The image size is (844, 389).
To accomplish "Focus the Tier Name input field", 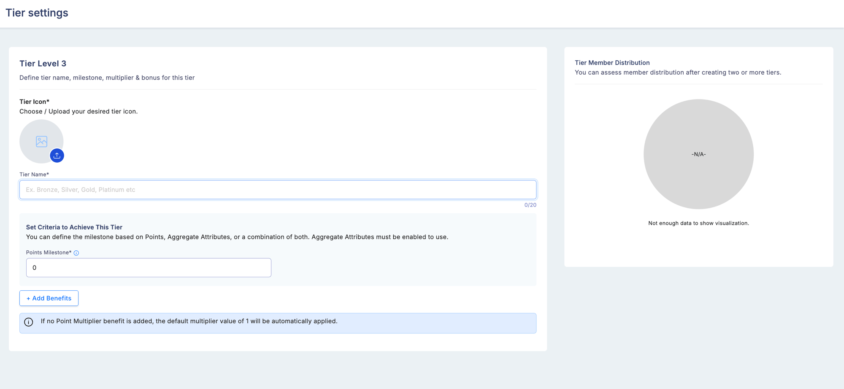I will [278, 190].
